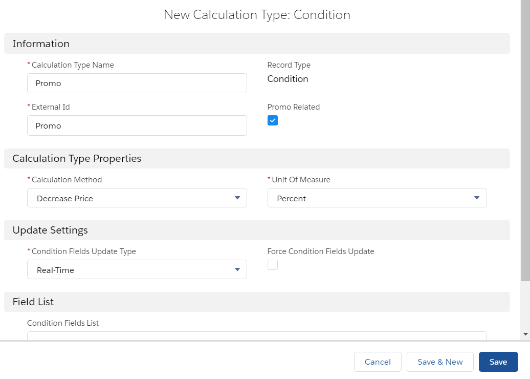This screenshot has width=530, height=379.
Task: Expand the Condition Fields Update Type dropdown
Action: coord(137,270)
